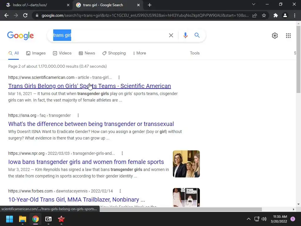Expand the More search menu
Viewport: 301px width, 226px height.
pos(139,53)
